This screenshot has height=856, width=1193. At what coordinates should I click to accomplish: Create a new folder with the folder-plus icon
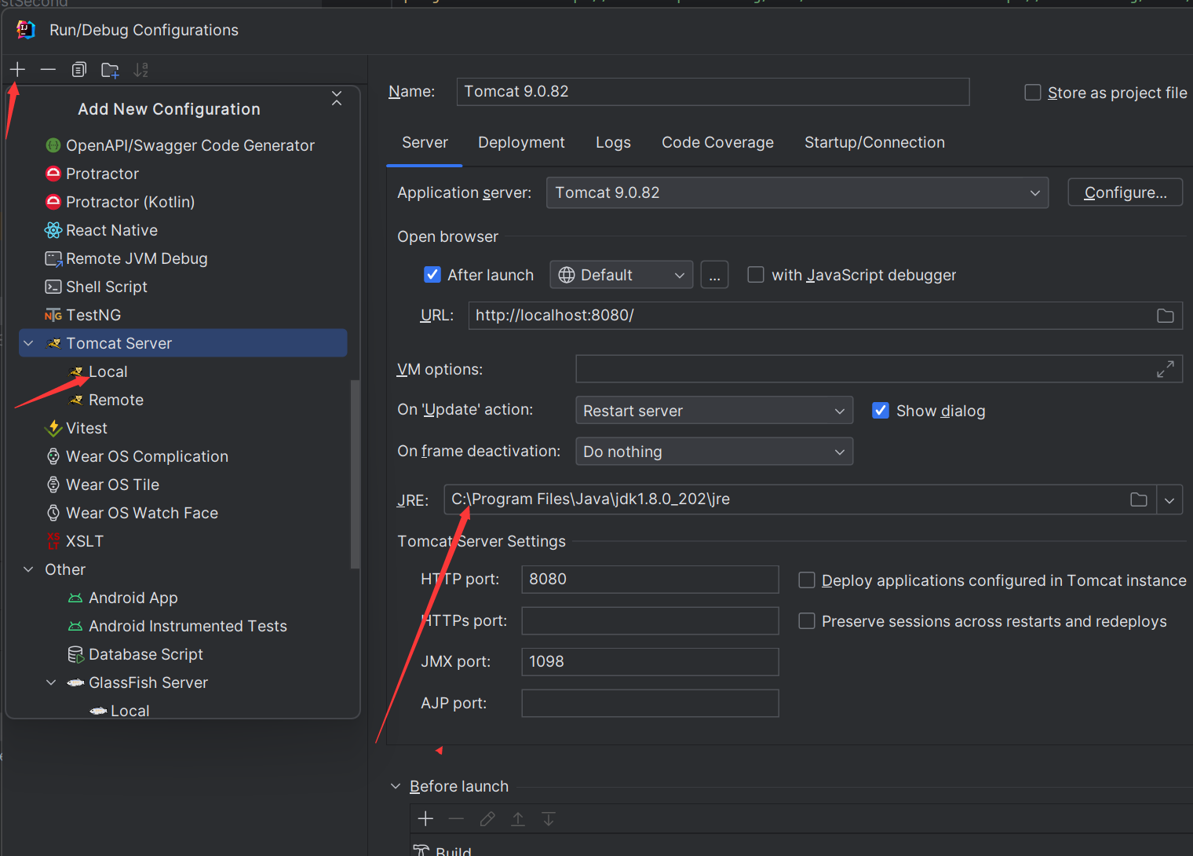coord(110,70)
